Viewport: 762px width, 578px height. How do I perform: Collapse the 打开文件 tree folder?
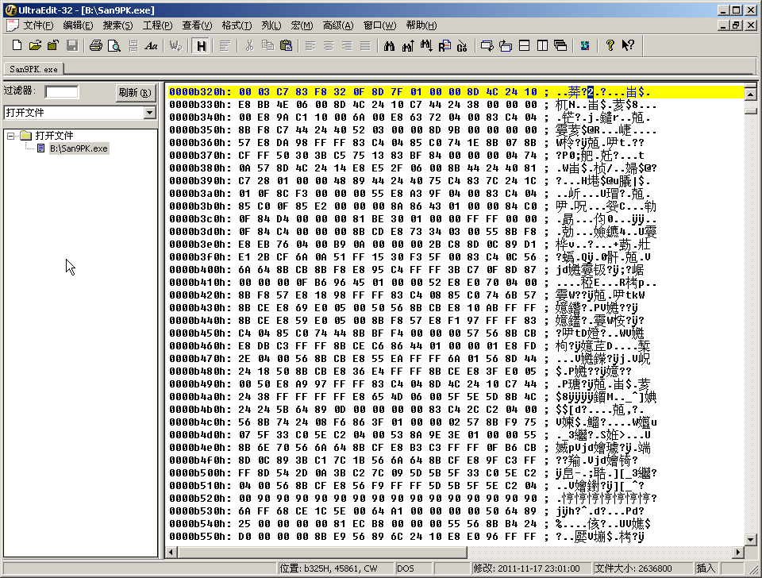click(11, 136)
